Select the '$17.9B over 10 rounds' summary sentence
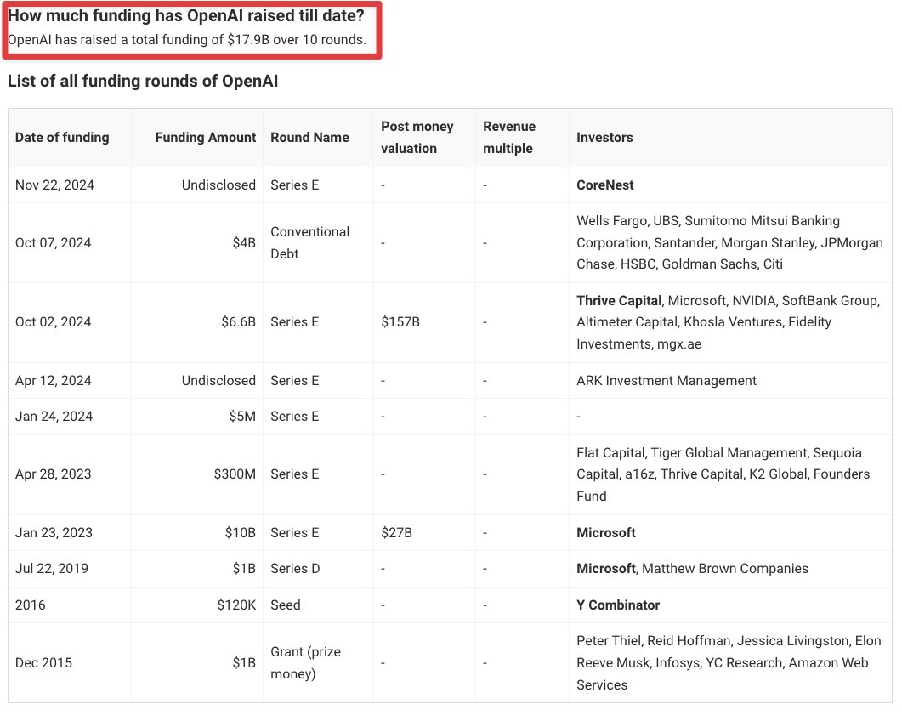Viewport: 902px width, 721px height. (187, 40)
